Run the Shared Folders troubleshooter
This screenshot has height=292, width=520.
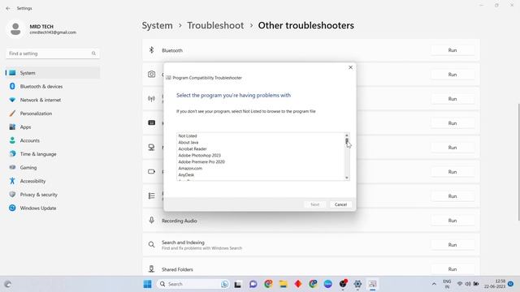(453, 269)
